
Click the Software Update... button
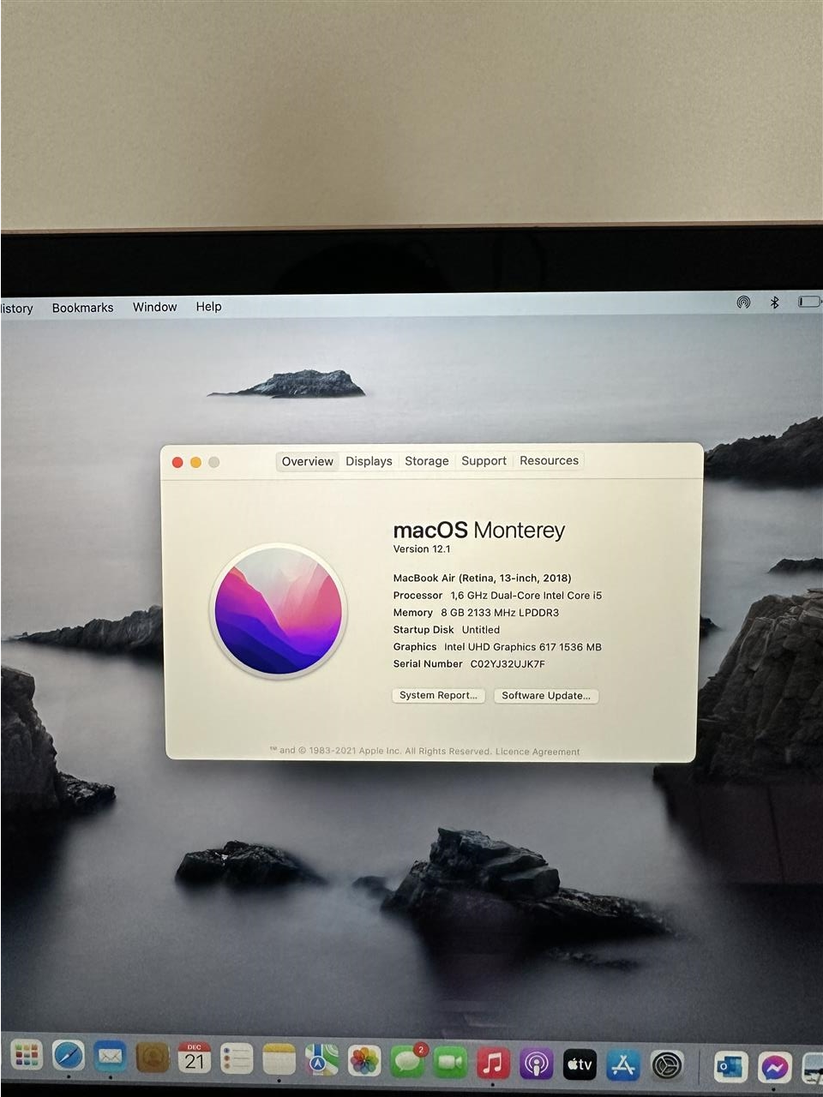click(x=546, y=695)
